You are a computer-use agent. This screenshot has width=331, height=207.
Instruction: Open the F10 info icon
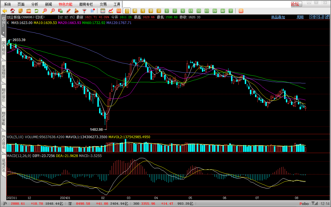tap(29, 11)
